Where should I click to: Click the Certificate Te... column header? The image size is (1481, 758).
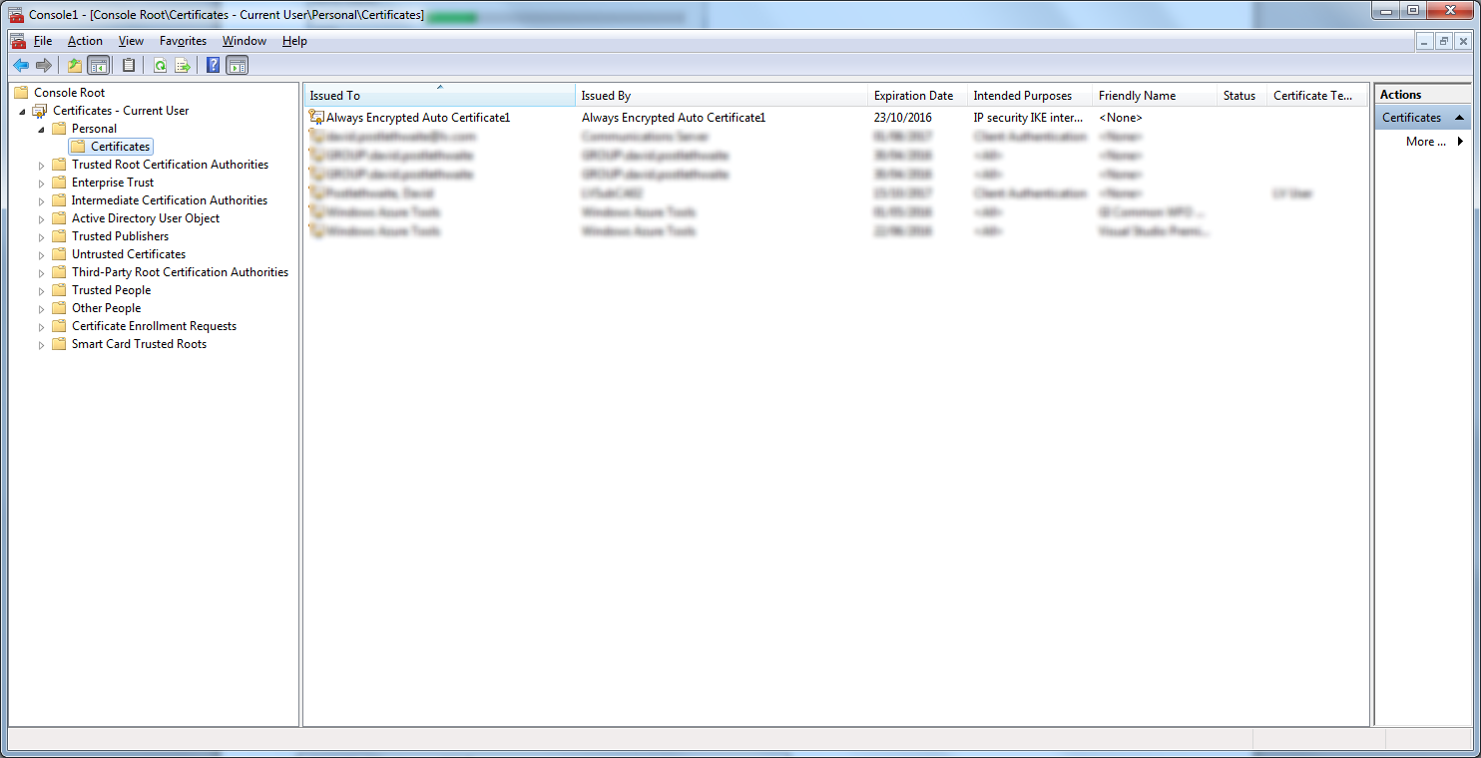click(x=1317, y=96)
